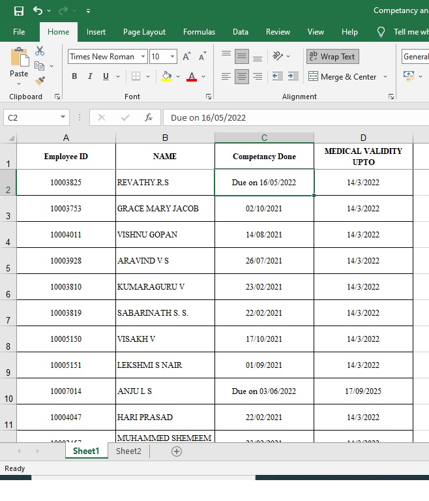Toggle Center horizontal alignment

(x=242, y=76)
